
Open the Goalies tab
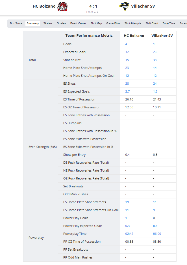pos(61,23)
